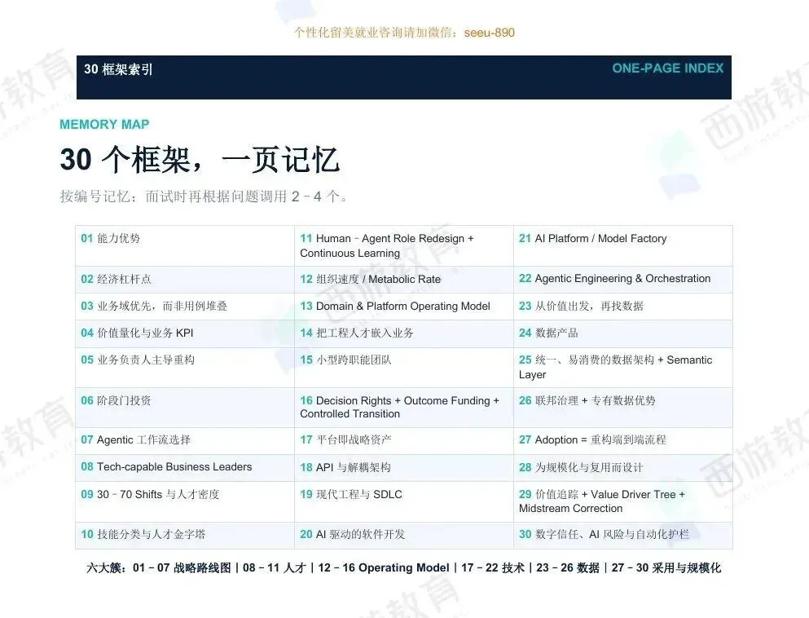Image resolution: width=809 pixels, height=618 pixels.
Task: Select the subtitle '按编号记忆;面试时再根据问题调用 2–4 个'
Action: click(x=204, y=196)
